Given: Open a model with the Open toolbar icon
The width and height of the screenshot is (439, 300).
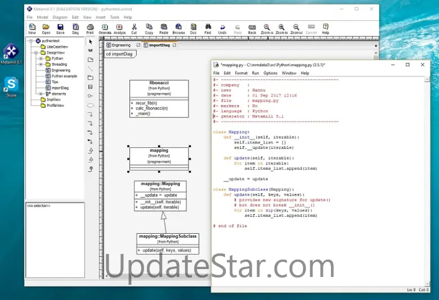Looking at the screenshot, I should (46, 29).
